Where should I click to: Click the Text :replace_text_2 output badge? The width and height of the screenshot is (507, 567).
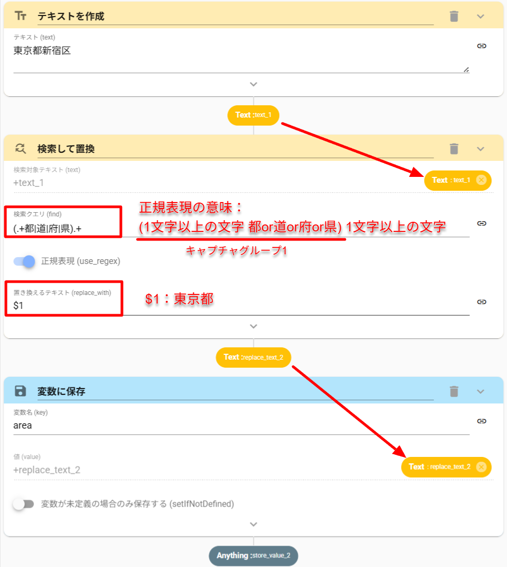click(253, 357)
